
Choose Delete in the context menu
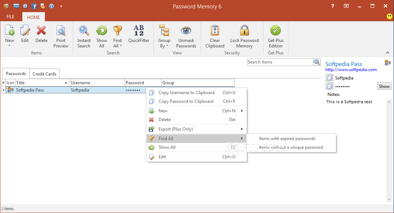click(197, 120)
